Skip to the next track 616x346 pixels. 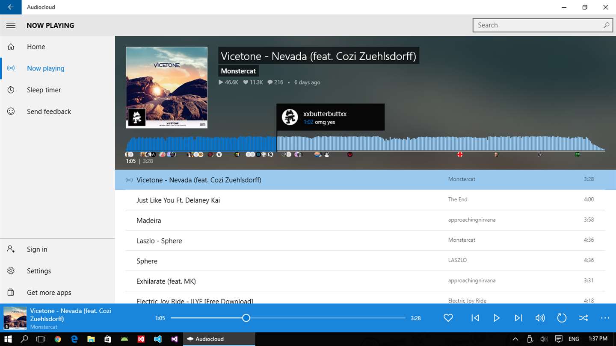pos(518,318)
